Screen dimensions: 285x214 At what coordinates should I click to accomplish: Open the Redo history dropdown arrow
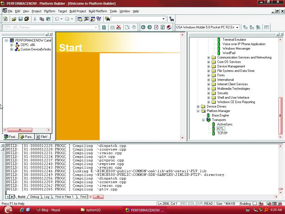[x=72, y=19]
